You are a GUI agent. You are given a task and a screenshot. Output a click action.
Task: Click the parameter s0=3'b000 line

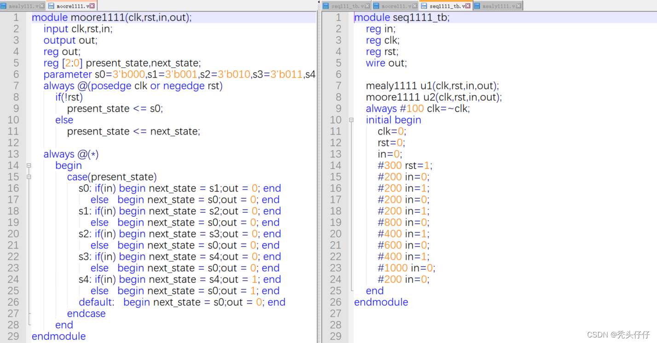179,74
